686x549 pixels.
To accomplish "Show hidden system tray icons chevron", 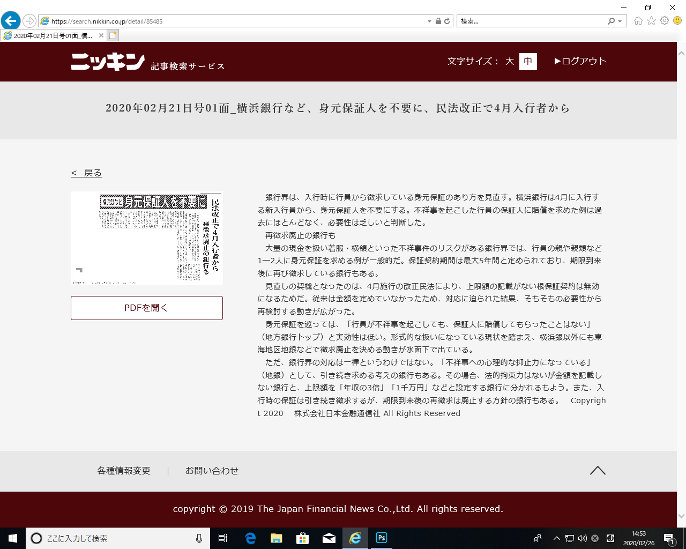I will coord(556,538).
